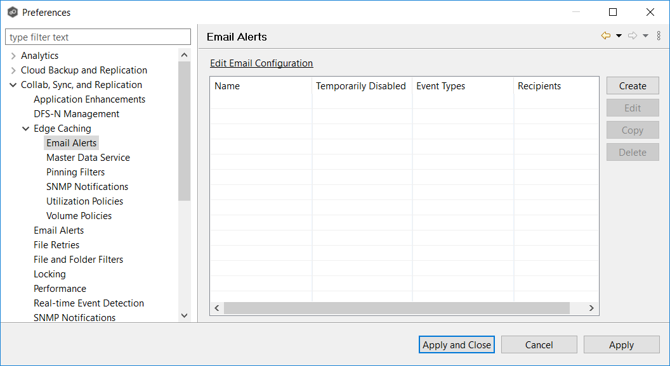Open the Edit Email Configuration link
The image size is (670, 366).
(261, 63)
